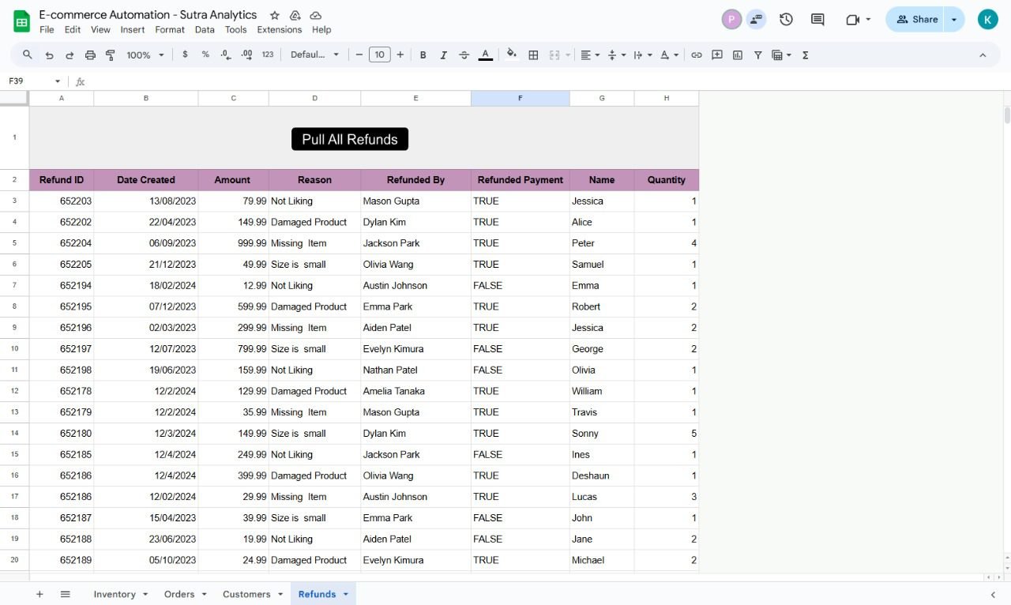Viewport: 1011px width, 605px height.
Task: Click the Print icon
Action: (90, 55)
